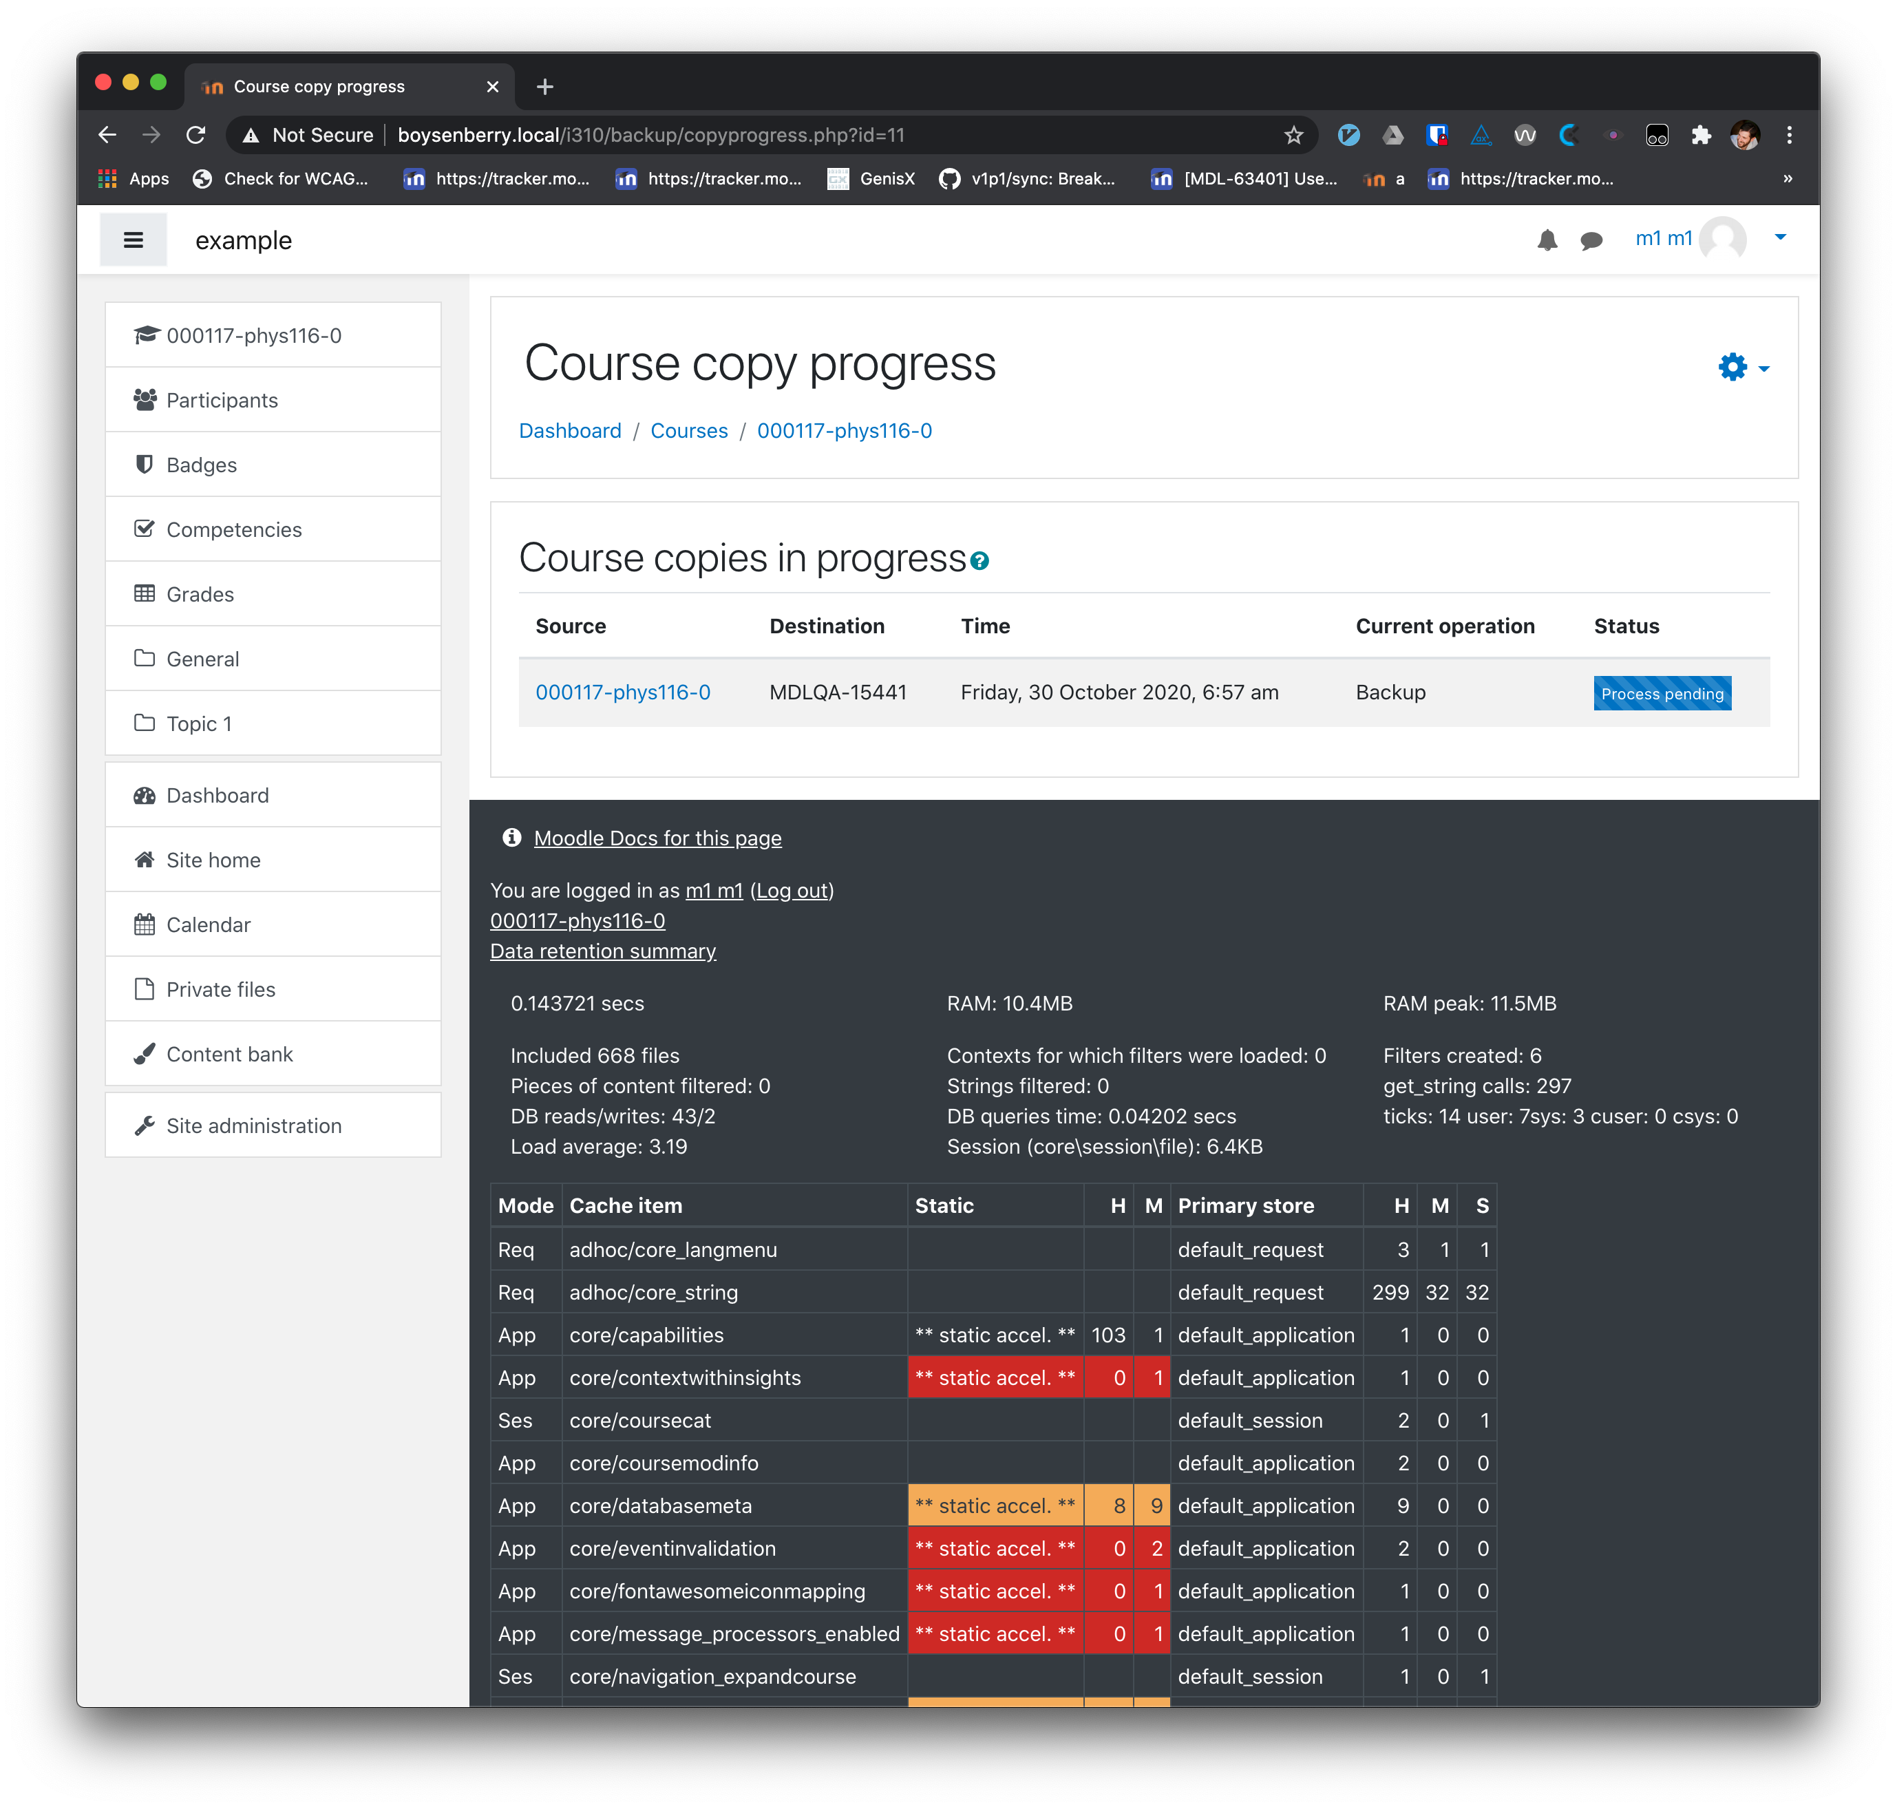Go to Dashboard from the sidebar
Screen dimensions: 1897x1809
point(273,796)
